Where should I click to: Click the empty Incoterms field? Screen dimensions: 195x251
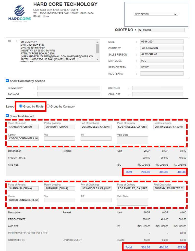162,74
